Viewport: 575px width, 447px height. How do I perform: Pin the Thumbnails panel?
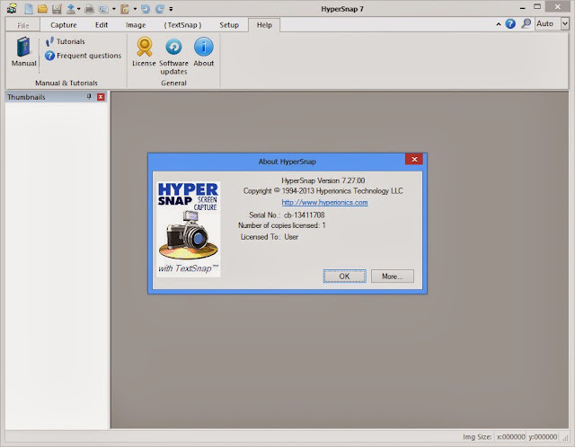point(89,97)
